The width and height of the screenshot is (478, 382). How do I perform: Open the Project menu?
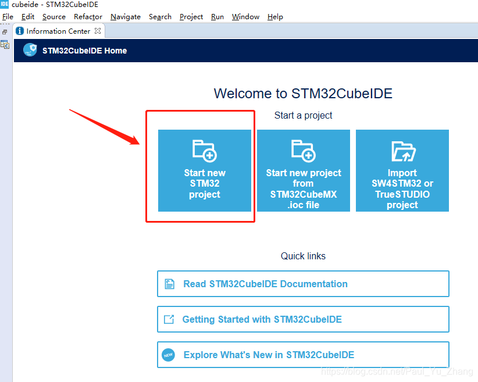coord(191,17)
